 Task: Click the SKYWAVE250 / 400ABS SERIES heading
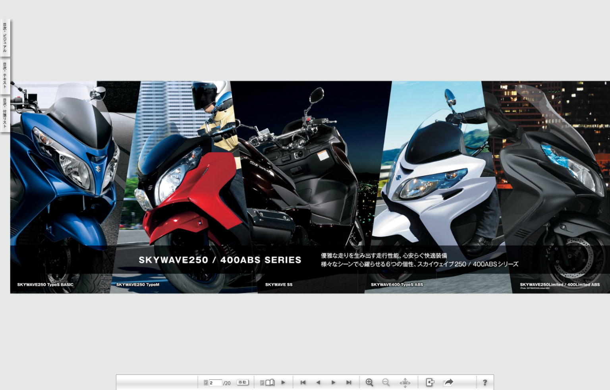220,260
